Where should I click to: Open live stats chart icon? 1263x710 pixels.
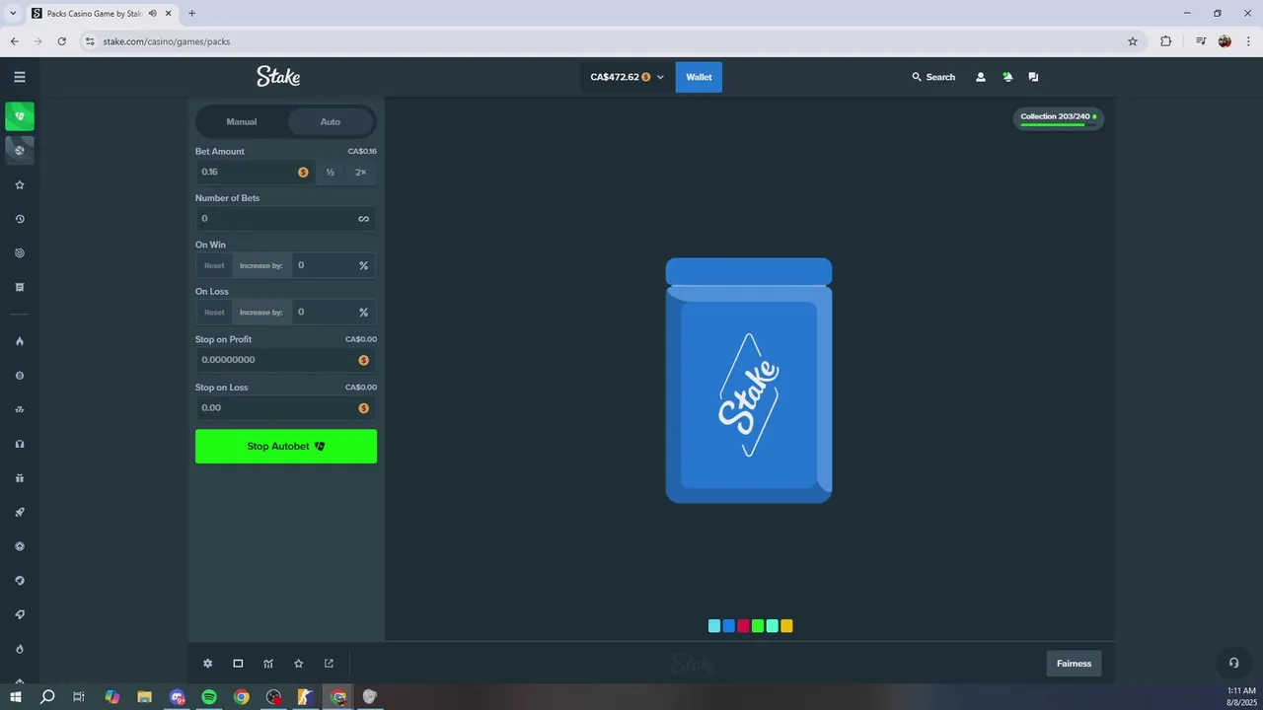click(268, 664)
